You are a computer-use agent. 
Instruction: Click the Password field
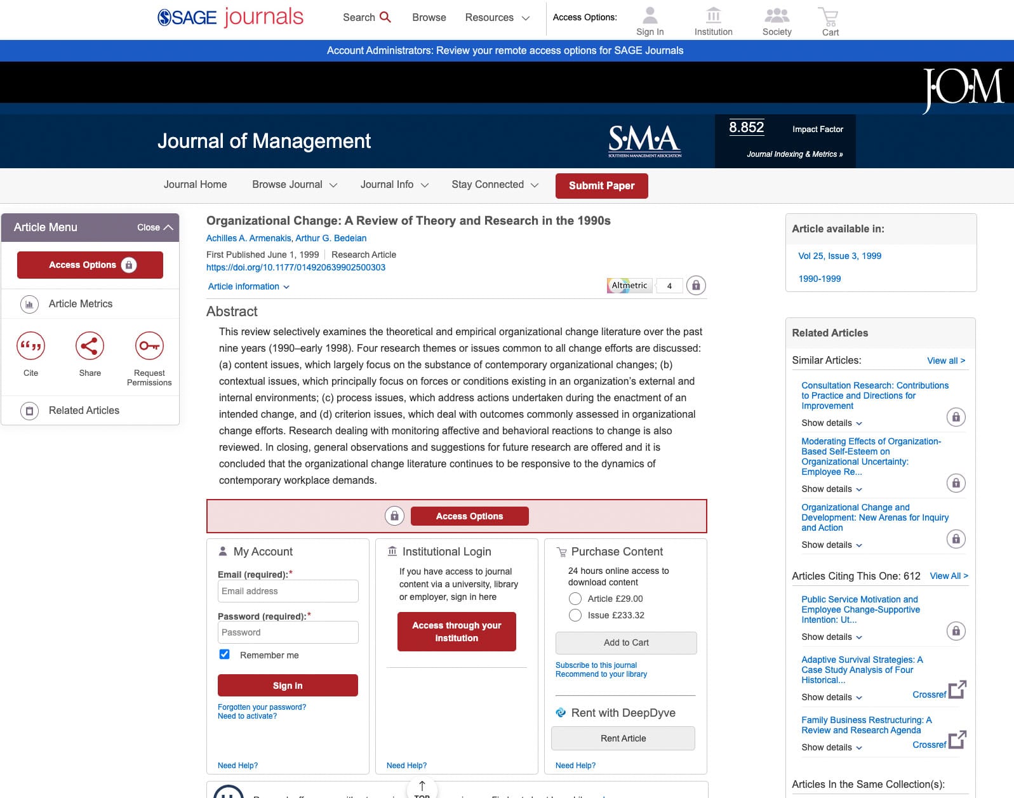pyautogui.click(x=288, y=632)
